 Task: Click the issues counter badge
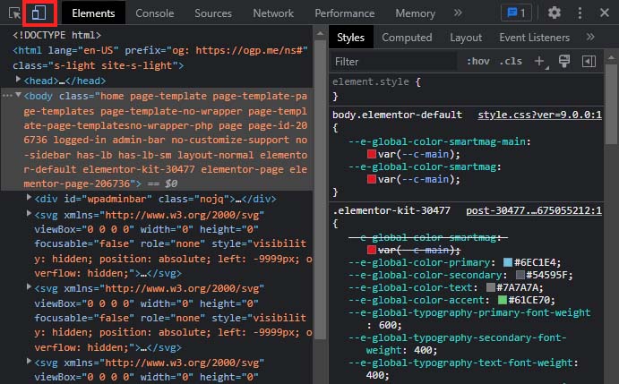516,13
